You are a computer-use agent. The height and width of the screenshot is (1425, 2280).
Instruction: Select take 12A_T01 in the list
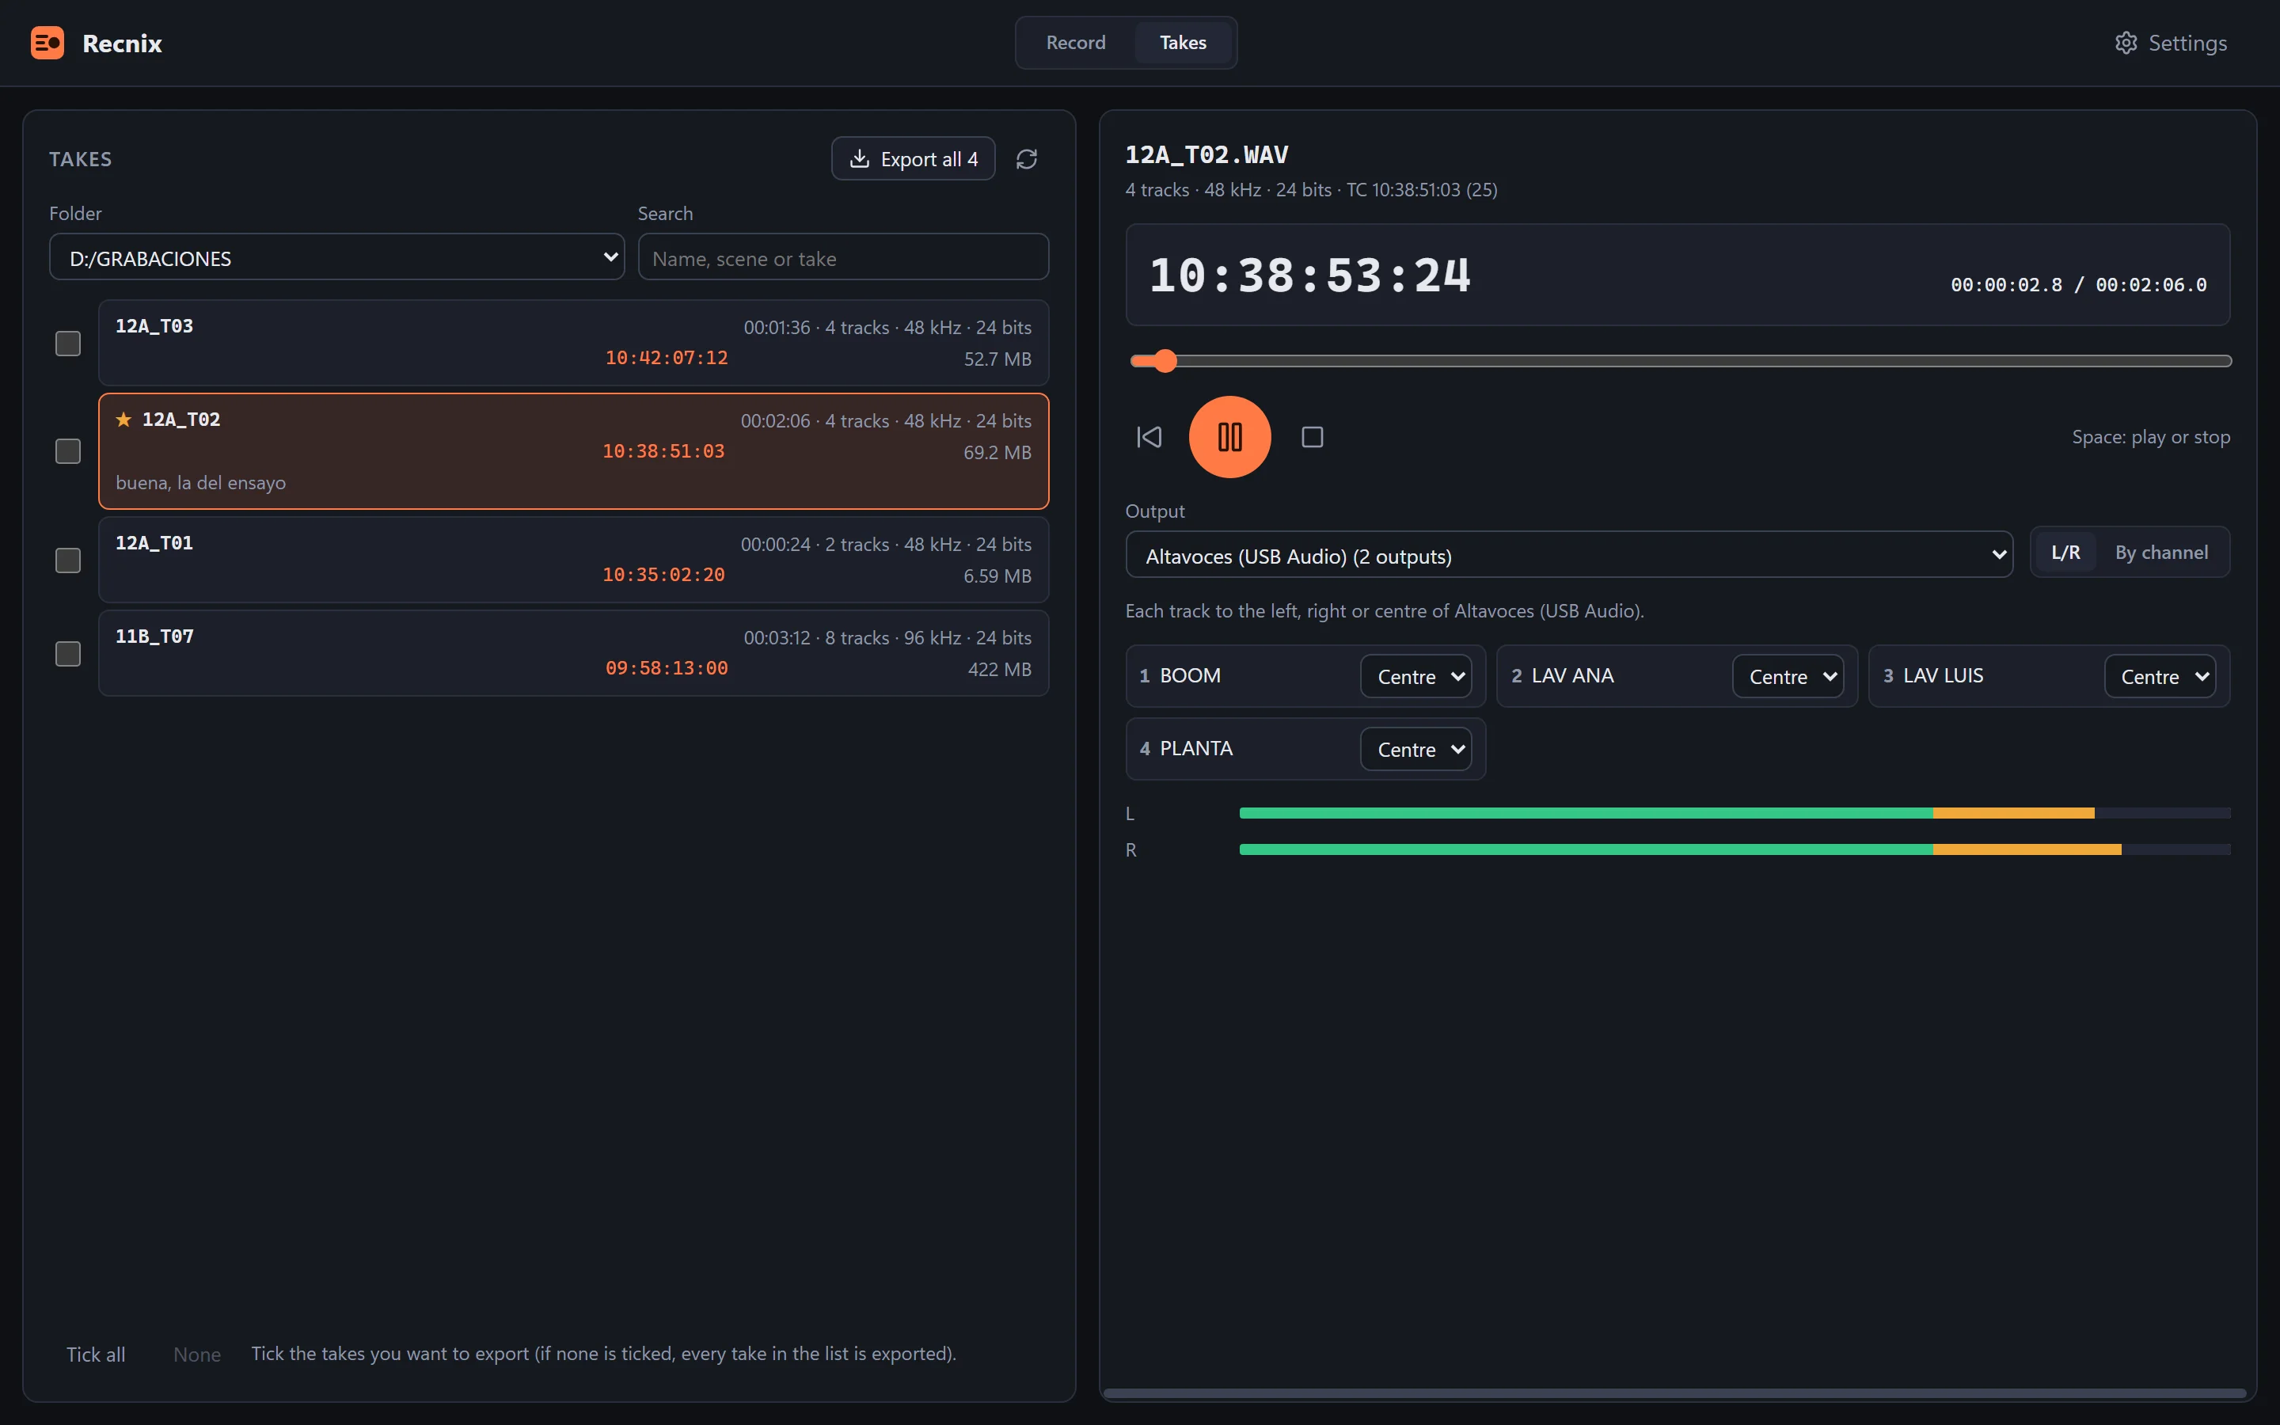(574, 560)
